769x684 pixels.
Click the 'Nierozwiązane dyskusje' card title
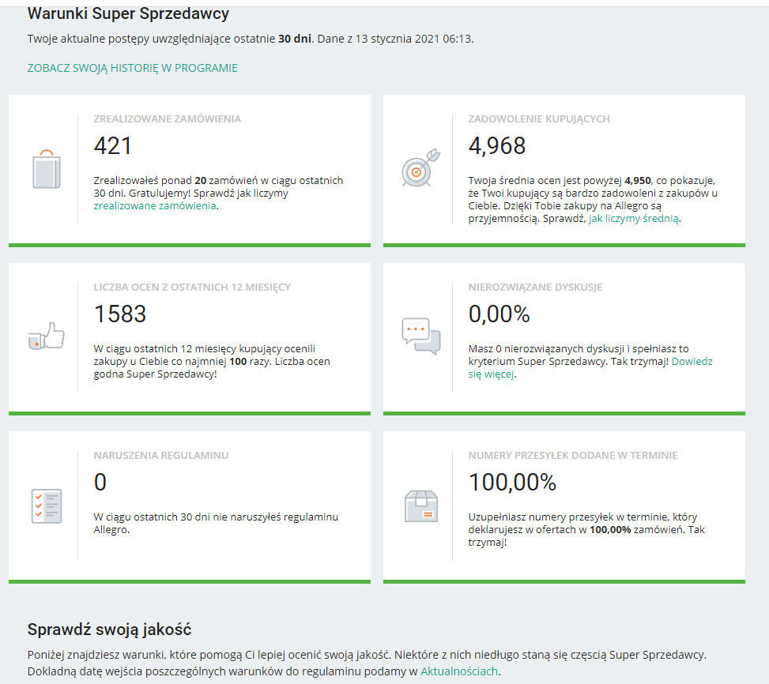click(535, 288)
